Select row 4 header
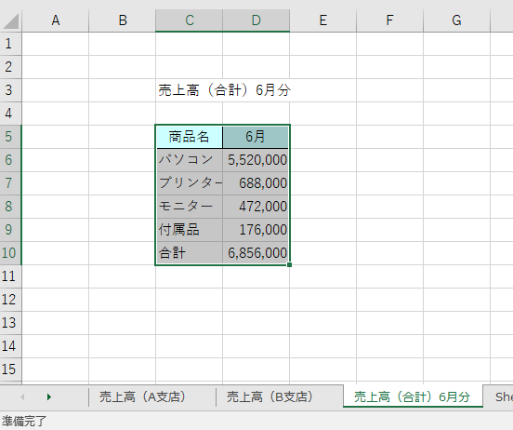 (11, 114)
